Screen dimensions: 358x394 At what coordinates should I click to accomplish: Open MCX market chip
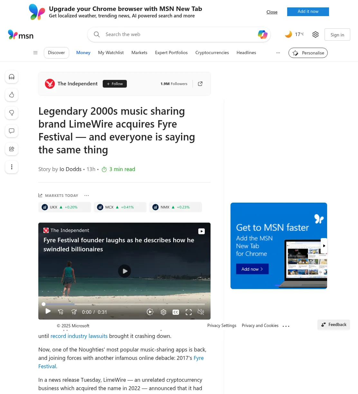click(120, 207)
